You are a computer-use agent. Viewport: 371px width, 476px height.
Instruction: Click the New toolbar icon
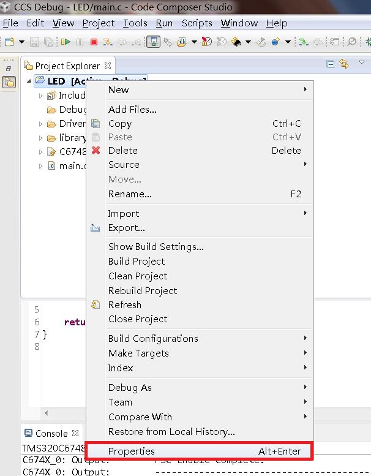[x=9, y=42]
